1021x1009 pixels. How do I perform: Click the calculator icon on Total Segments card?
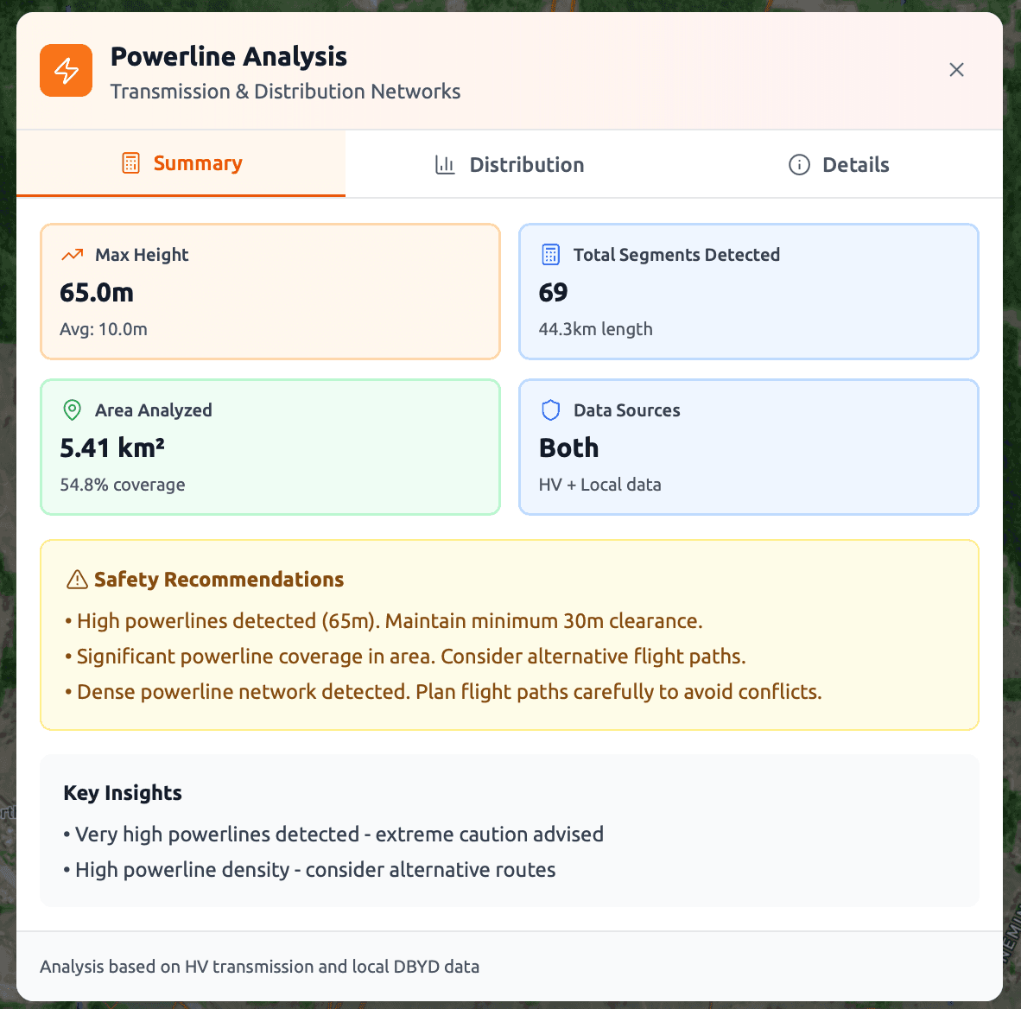[551, 254]
